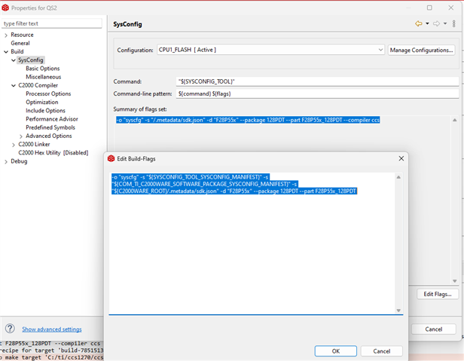Image resolution: width=464 pixels, height=361 pixels.
Task: Select C2000 Linker tree item
Action: 34,145
